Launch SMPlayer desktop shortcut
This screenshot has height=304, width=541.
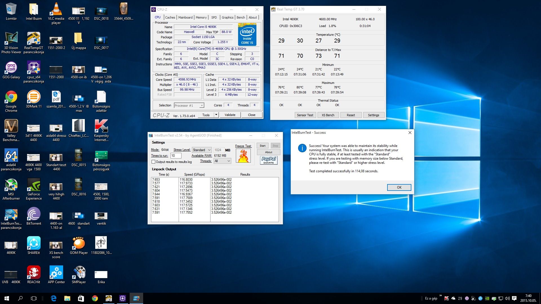tap(79, 275)
